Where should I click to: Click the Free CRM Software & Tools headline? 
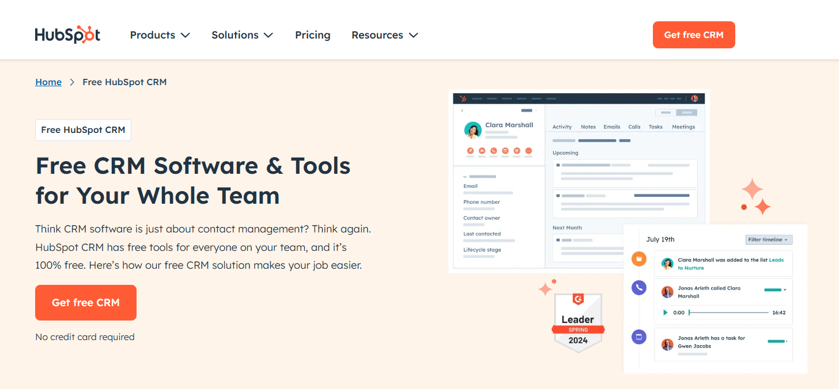(x=193, y=181)
